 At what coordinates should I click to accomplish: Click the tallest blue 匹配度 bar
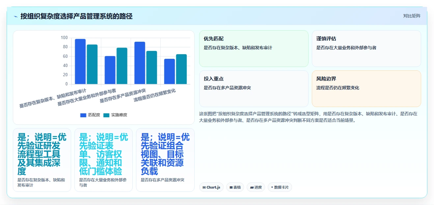(x=80, y=61)
